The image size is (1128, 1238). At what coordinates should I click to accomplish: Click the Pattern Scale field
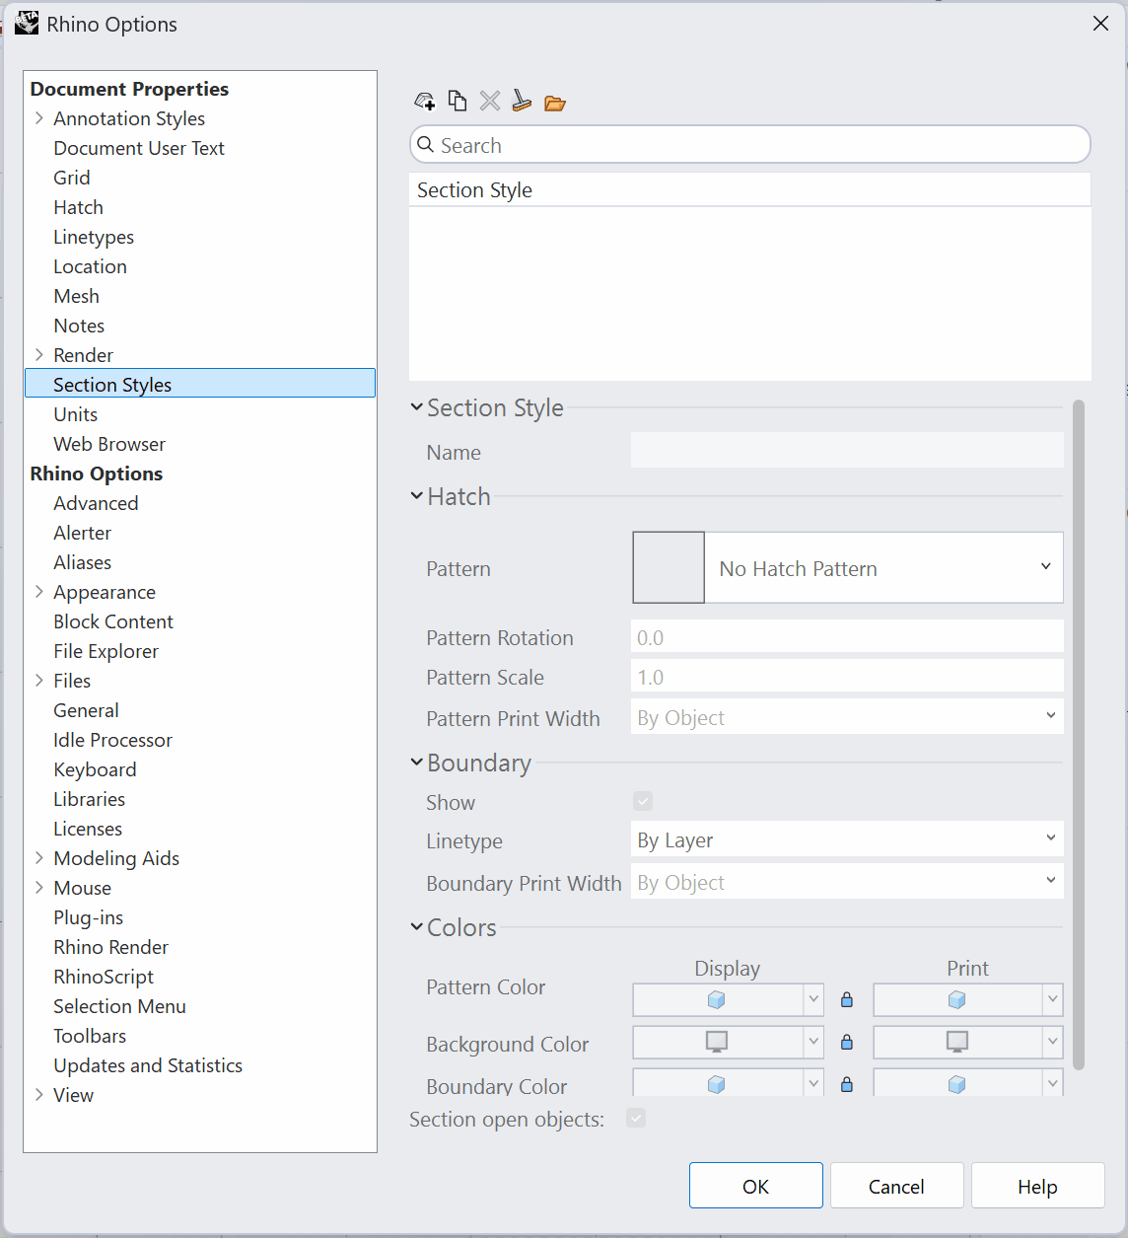click(847, 677)
